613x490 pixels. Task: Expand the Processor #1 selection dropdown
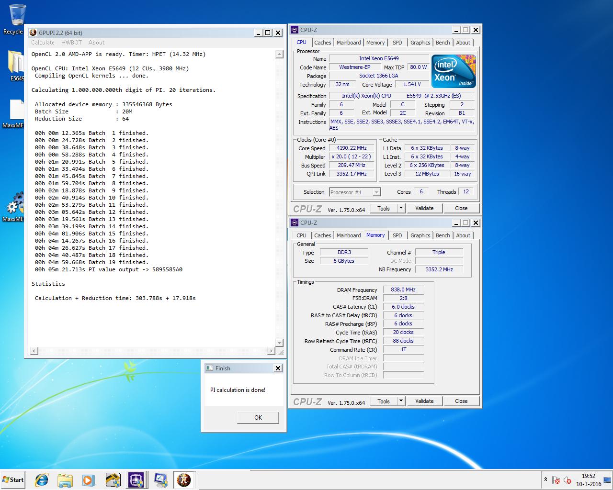[x=376, y=192]
